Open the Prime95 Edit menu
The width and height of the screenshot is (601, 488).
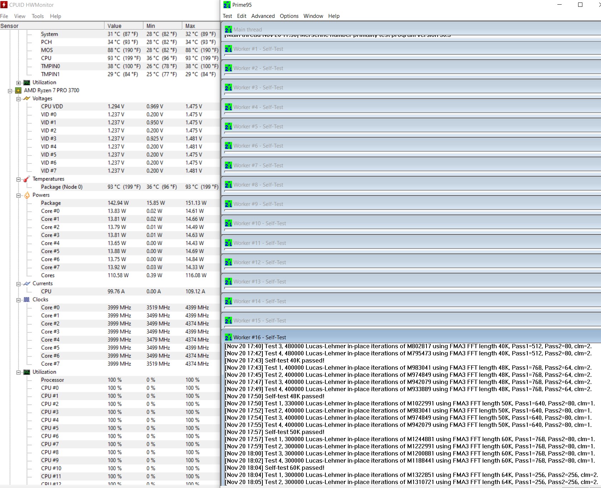coord(242,16)
